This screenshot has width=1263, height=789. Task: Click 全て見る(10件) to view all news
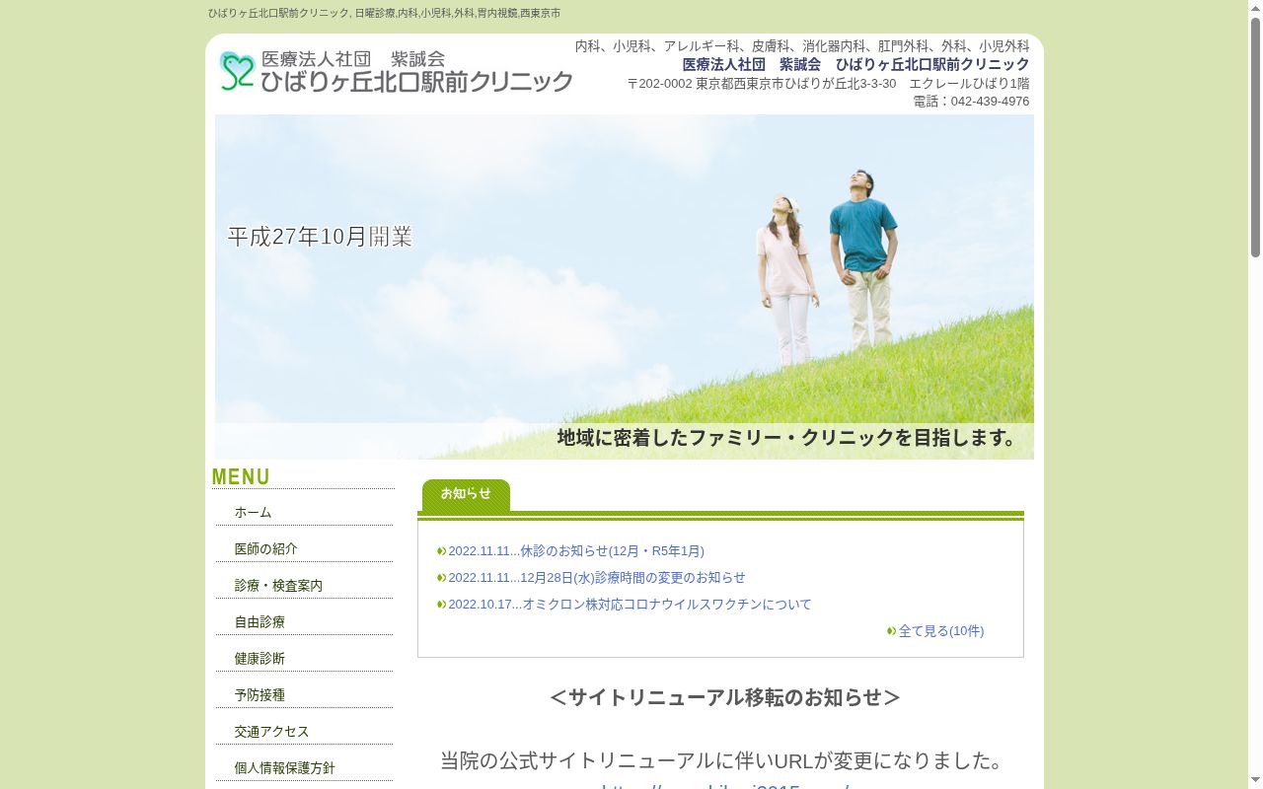[x=941, y=631]
